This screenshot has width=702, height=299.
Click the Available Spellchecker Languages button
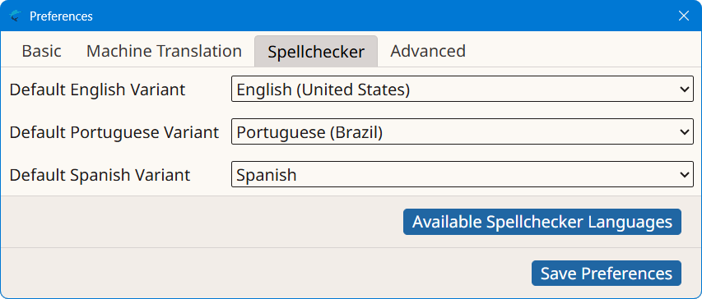point(542,222)
